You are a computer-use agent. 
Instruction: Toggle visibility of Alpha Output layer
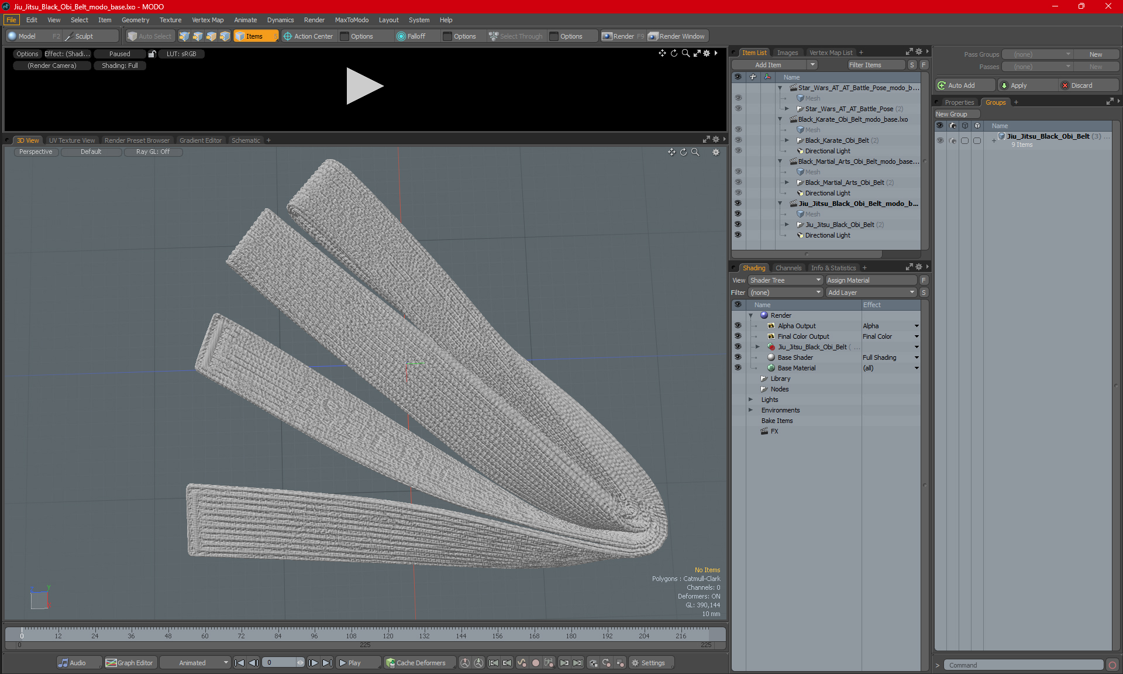738,326
